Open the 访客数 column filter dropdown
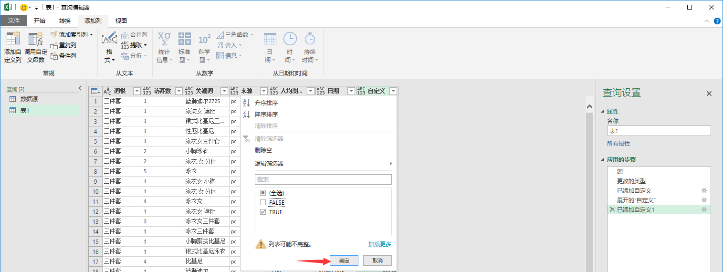The height and width of the screenshot is (272, 723). 179,91
